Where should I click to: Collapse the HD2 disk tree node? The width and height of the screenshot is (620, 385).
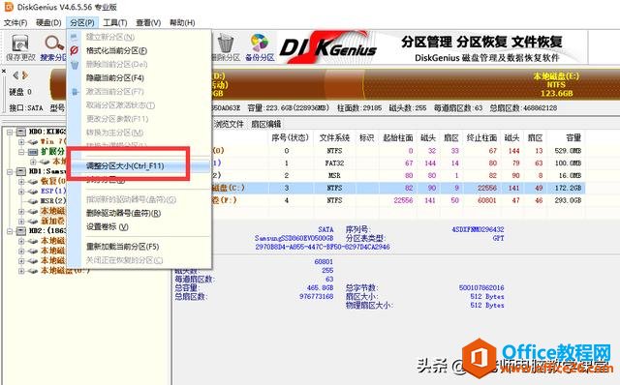[10, 231]
